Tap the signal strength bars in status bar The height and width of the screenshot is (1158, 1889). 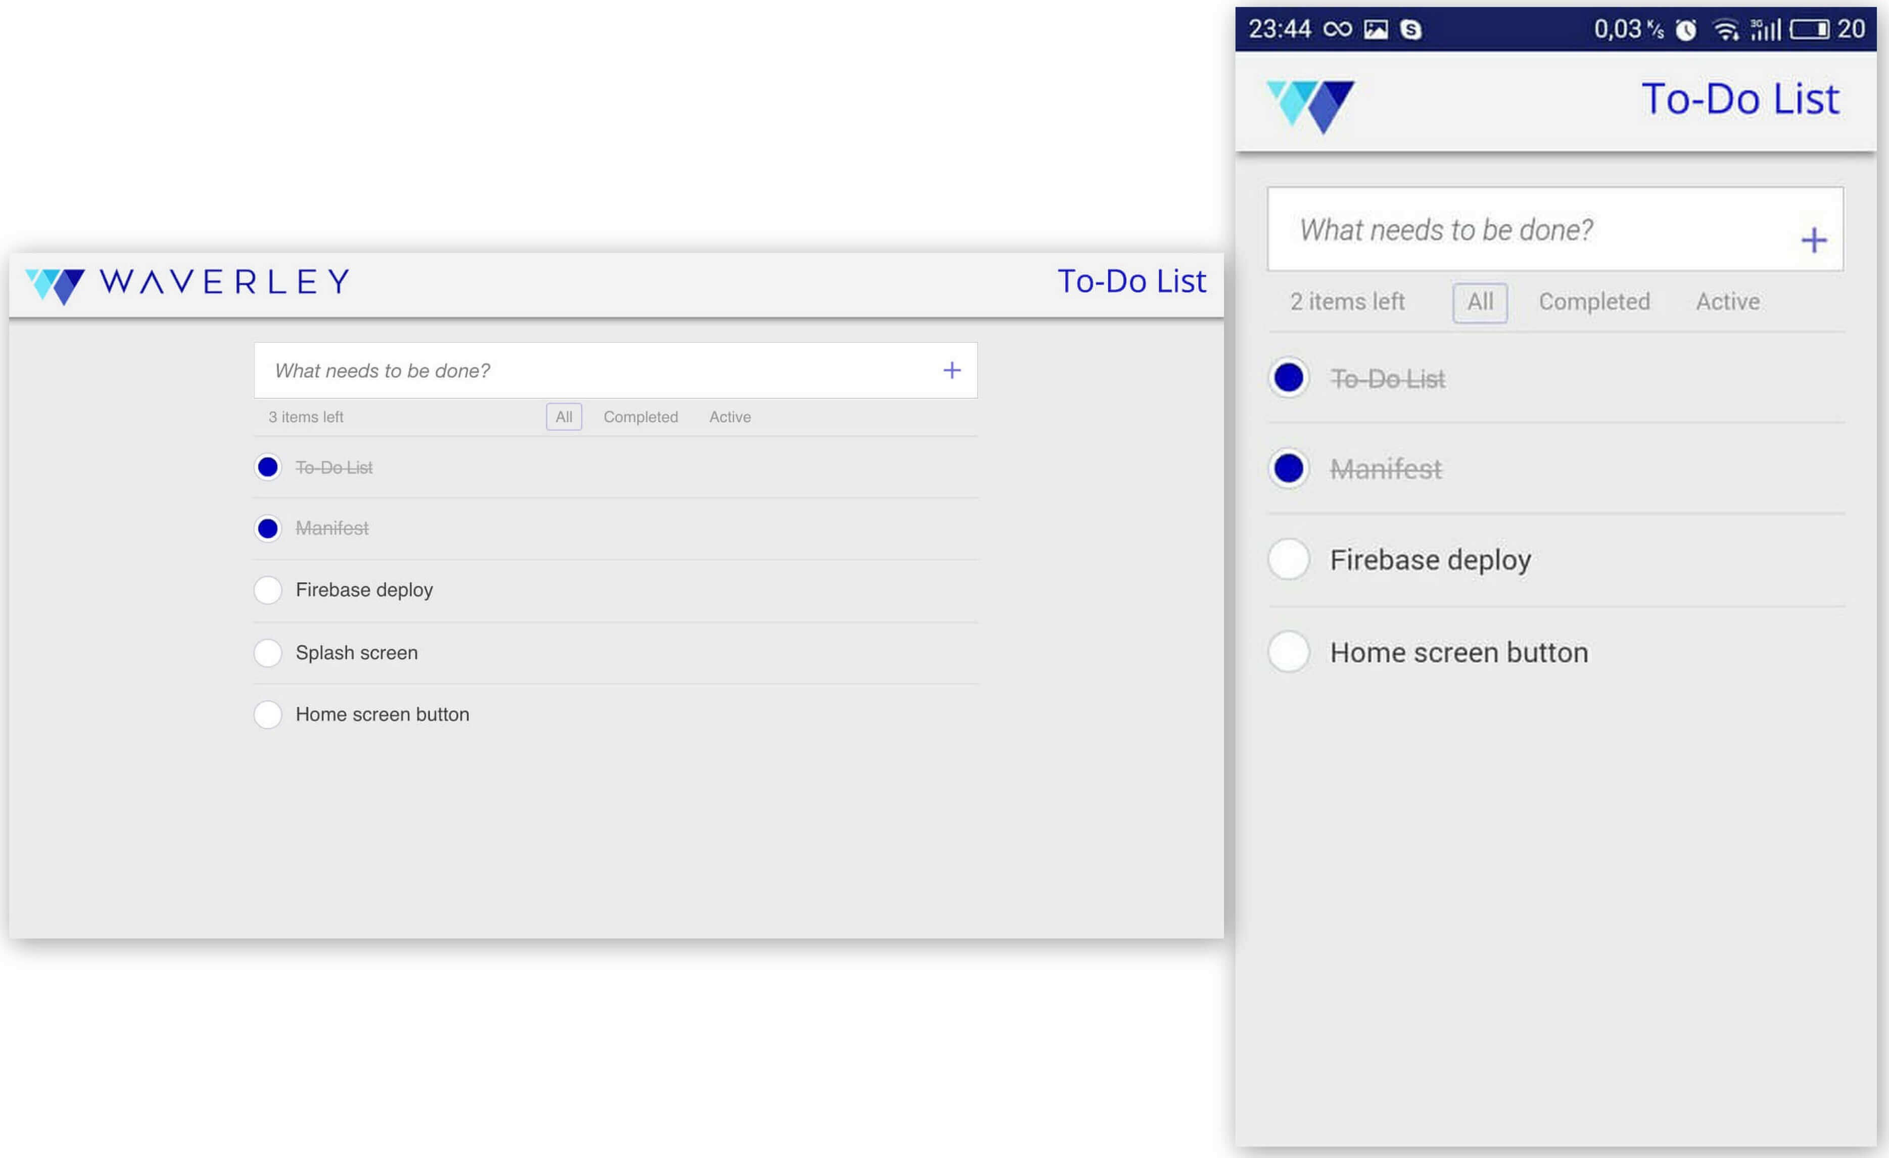[1766, 30]
